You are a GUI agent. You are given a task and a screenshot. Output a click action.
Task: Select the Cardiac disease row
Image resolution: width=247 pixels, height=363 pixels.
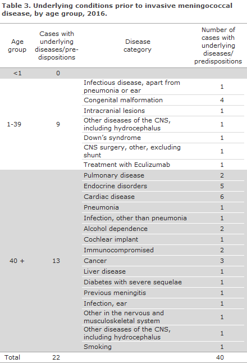[163, 197]
